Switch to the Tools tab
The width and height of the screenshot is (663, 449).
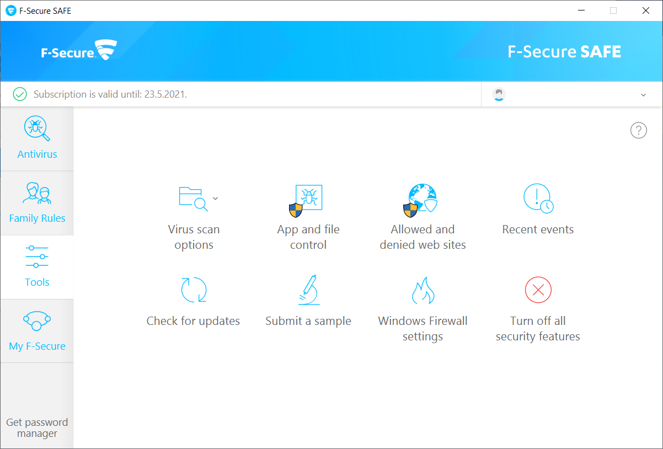pos(37,268)
